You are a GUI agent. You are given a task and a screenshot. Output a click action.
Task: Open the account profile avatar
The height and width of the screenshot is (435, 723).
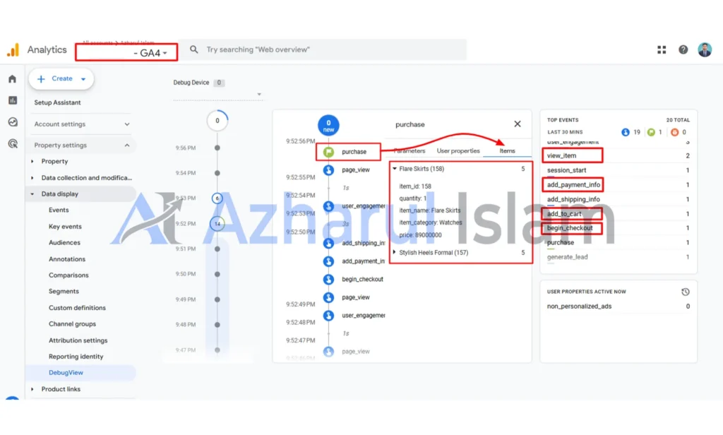coord(705,50)
